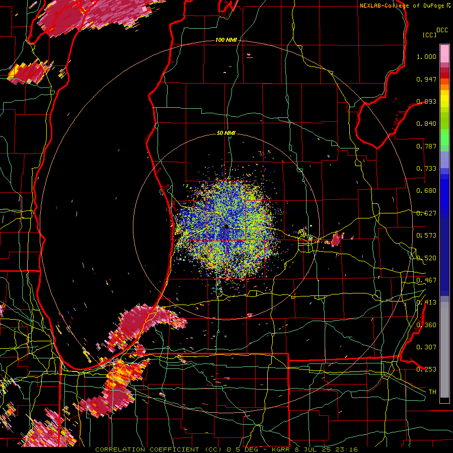Click the [CC] legend unit label
Viewport: 453px width, 453px height.
pos(430,35)
